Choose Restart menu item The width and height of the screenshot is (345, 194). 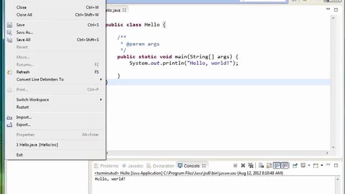pos(55,107)
